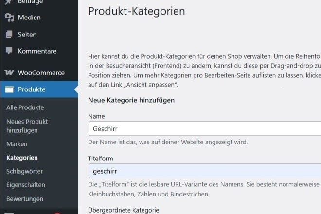Click the Medien media icon
The height and width of the screenshot is (214, 321).
tap(9, 18)
